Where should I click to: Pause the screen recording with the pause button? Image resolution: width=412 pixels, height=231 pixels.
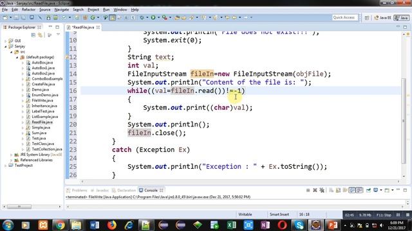pos(398,215)
